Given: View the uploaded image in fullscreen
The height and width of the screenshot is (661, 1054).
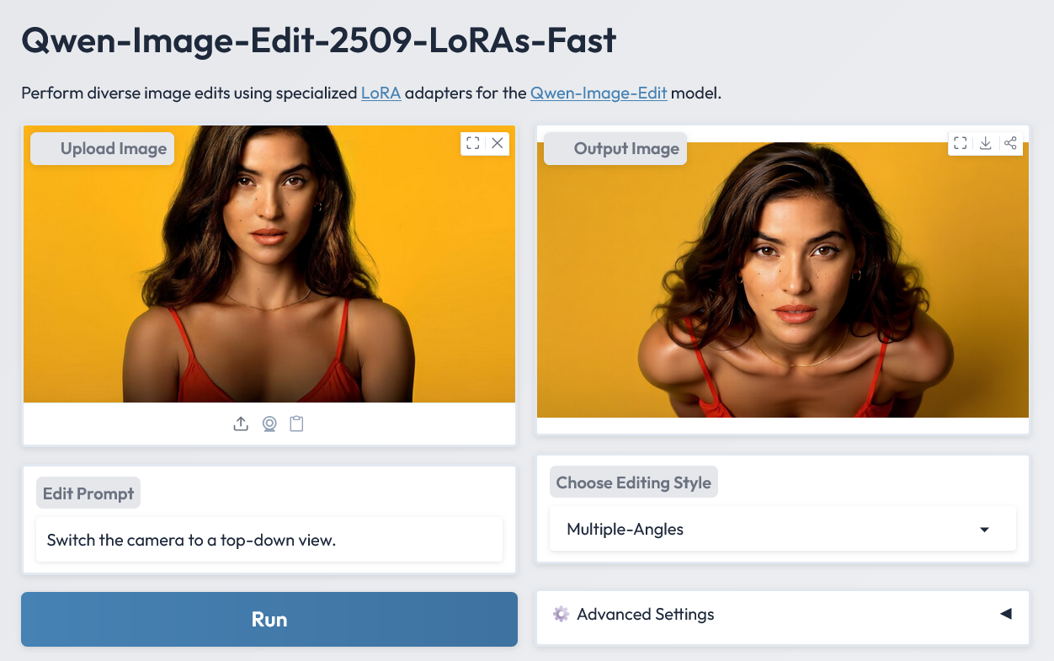Looking at the screenshot, I should (x=473, y=143).
